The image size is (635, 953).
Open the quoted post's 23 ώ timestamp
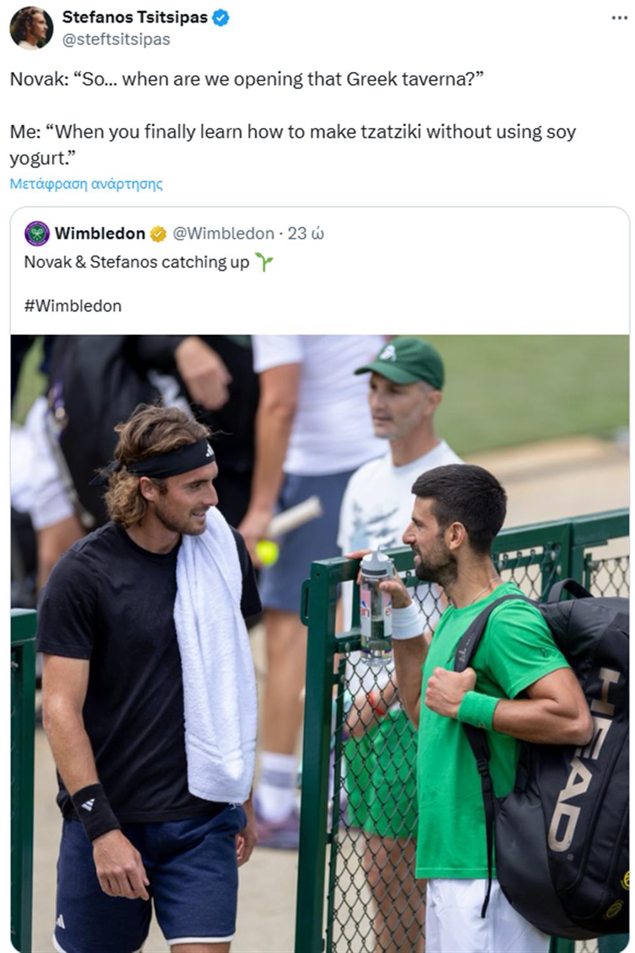[x=306, y=233]
